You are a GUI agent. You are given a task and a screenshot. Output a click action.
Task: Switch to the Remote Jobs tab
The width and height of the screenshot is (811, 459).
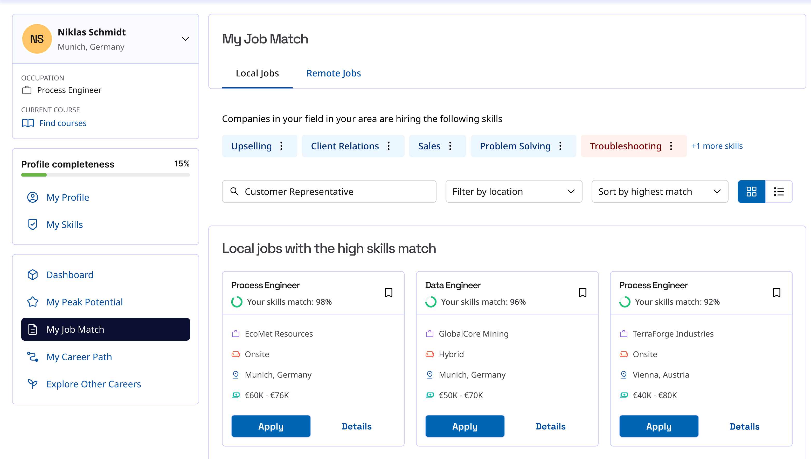pyautogui.click(x=334, y=73)
